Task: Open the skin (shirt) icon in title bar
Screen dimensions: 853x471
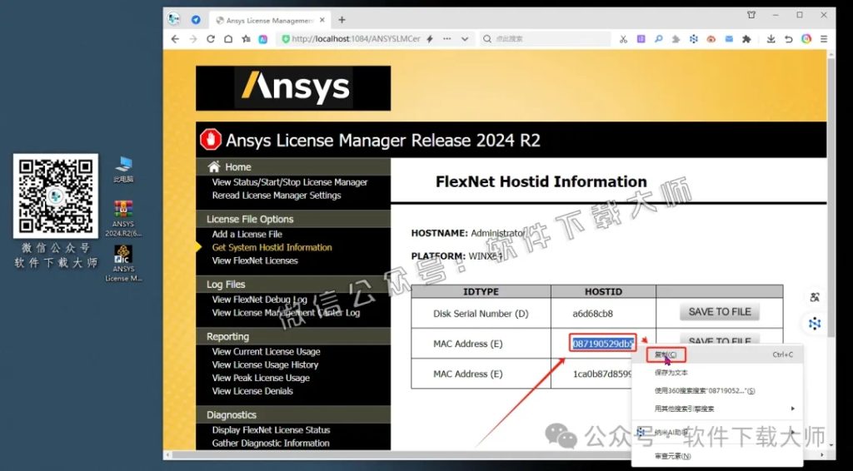Action: (x=751, y=15)
